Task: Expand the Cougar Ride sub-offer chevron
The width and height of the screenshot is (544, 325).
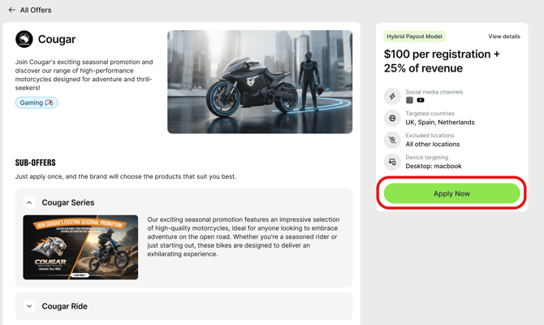Action: click(29, 306)
